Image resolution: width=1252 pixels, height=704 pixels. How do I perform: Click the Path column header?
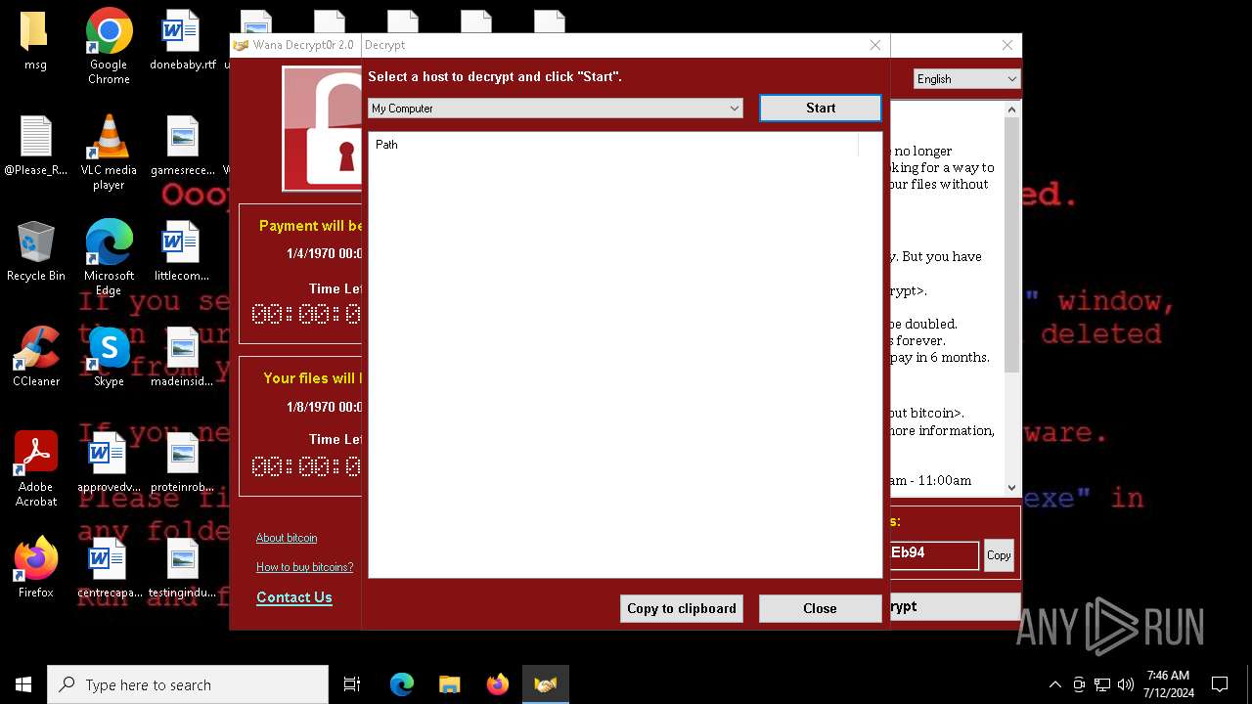click(614, 145)
